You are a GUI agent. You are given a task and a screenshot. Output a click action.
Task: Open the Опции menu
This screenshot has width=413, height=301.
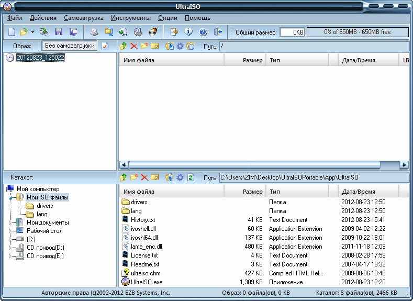pyautogui.click(x=168, y=18)
